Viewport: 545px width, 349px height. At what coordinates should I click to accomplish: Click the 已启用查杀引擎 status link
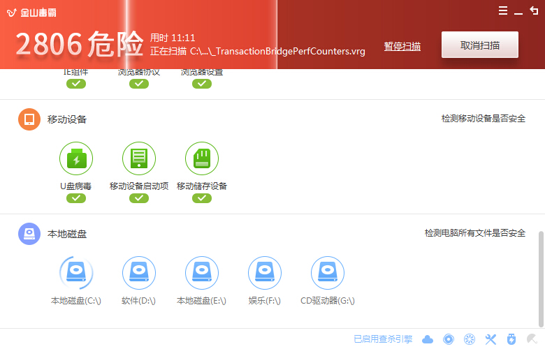[x=383, y=339]
